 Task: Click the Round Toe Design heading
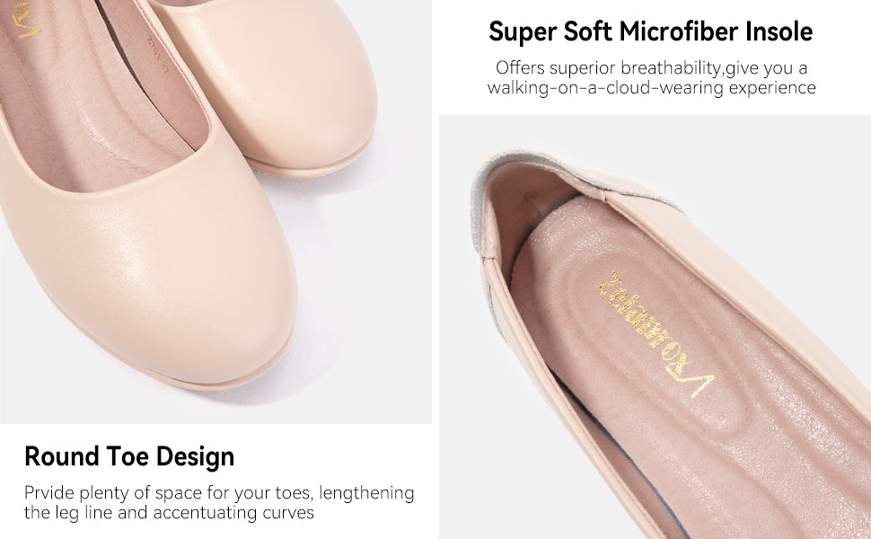(x=129, y=456)
